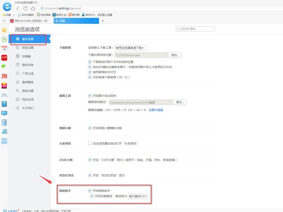
Task: Open the calendar 31 sidebar icon
Action: (4, 48)
